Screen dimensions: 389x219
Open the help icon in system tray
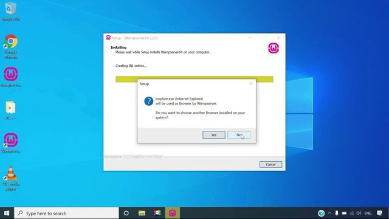coord(322,213)
